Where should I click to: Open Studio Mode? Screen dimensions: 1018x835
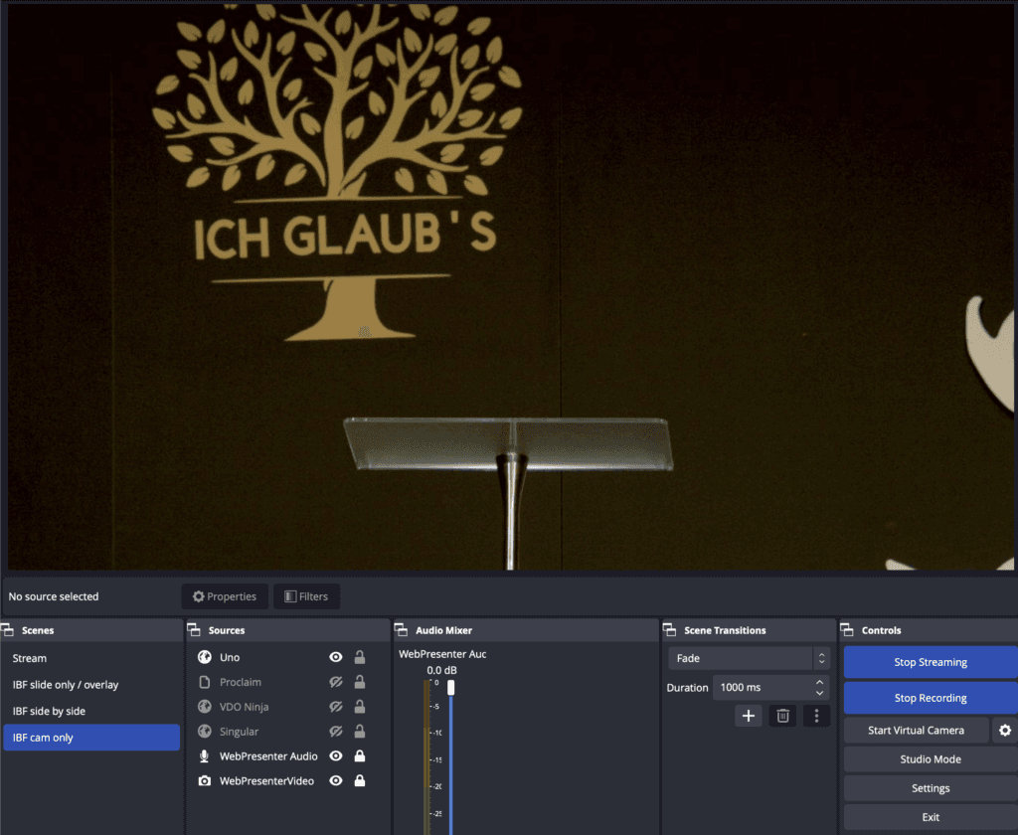(930, 759)
